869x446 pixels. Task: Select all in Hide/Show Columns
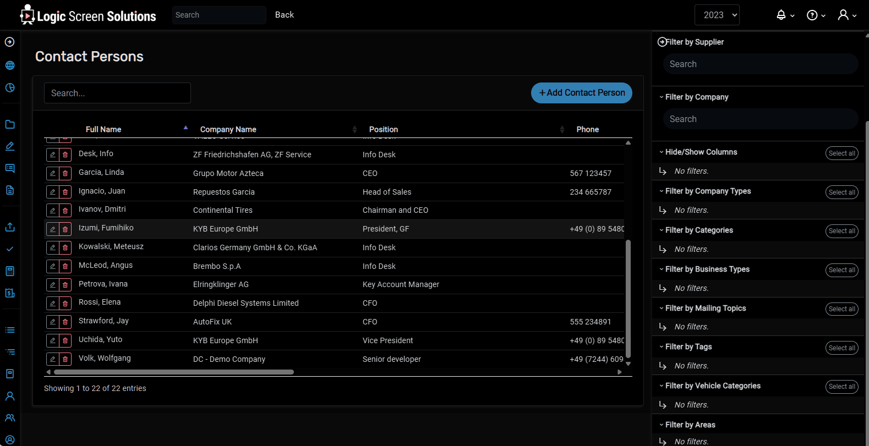pyautogui.click(x=841, y=153)
